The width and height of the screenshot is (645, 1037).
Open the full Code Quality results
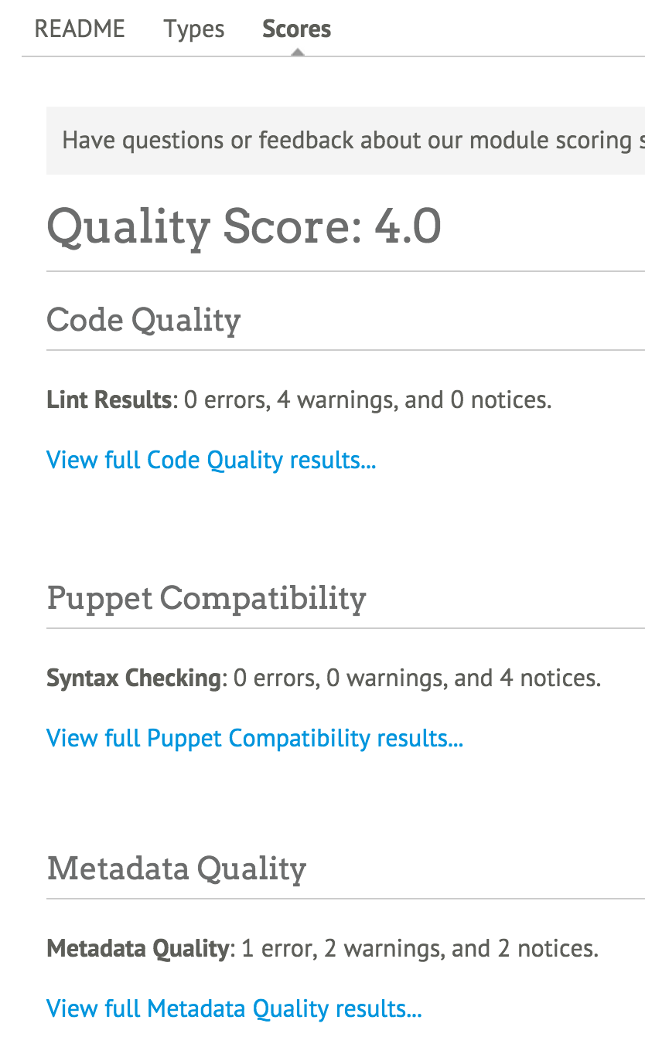[211, 460]
